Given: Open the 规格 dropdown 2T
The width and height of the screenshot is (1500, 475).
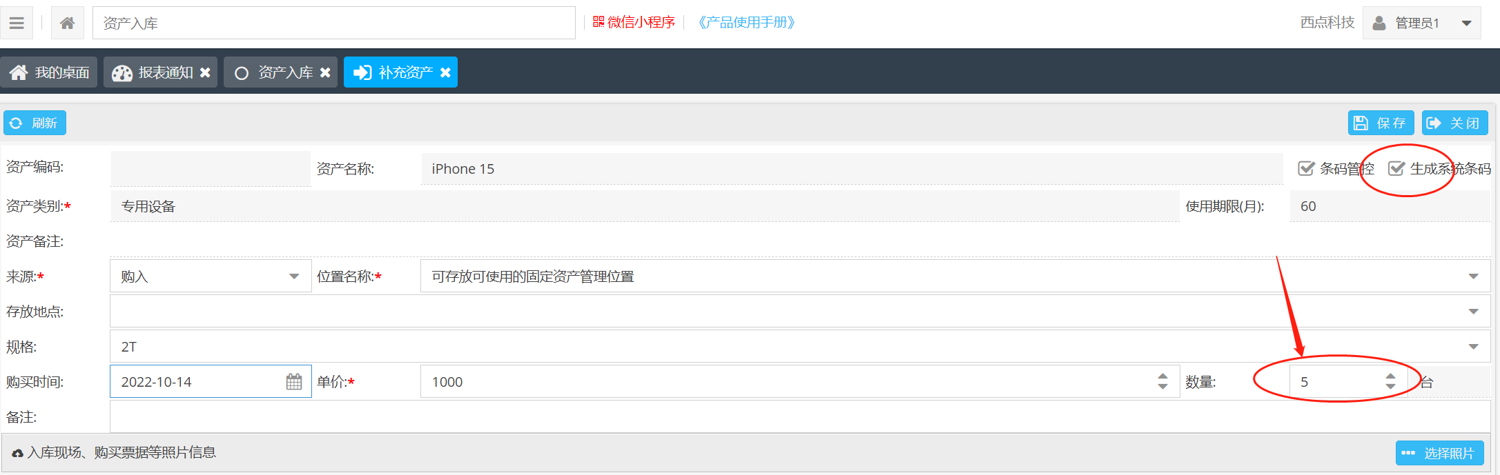Looking at the screenshot, I should point(800,347).
